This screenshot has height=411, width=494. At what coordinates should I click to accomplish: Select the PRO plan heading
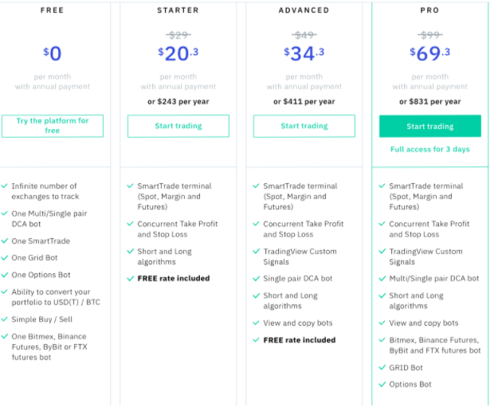pos(429,10)
